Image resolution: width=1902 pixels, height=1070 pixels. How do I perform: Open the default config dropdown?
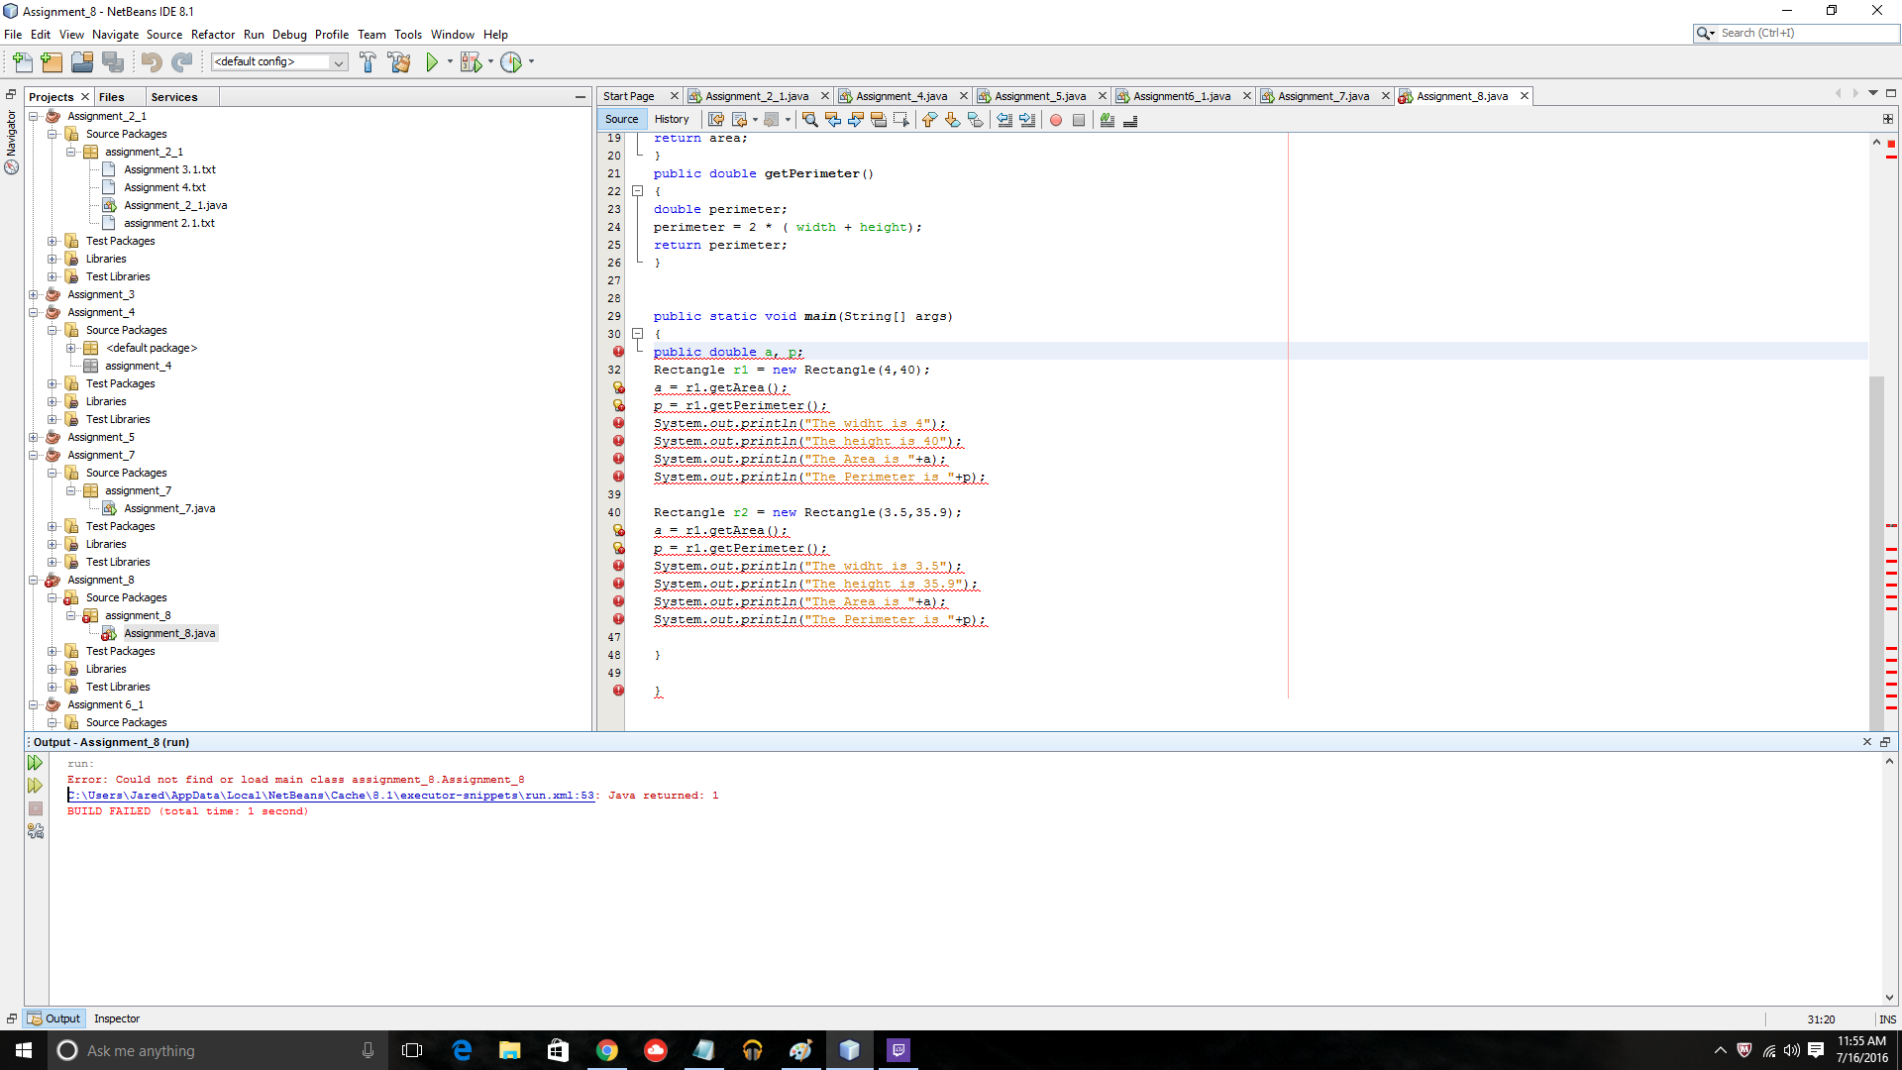point(338,61)
